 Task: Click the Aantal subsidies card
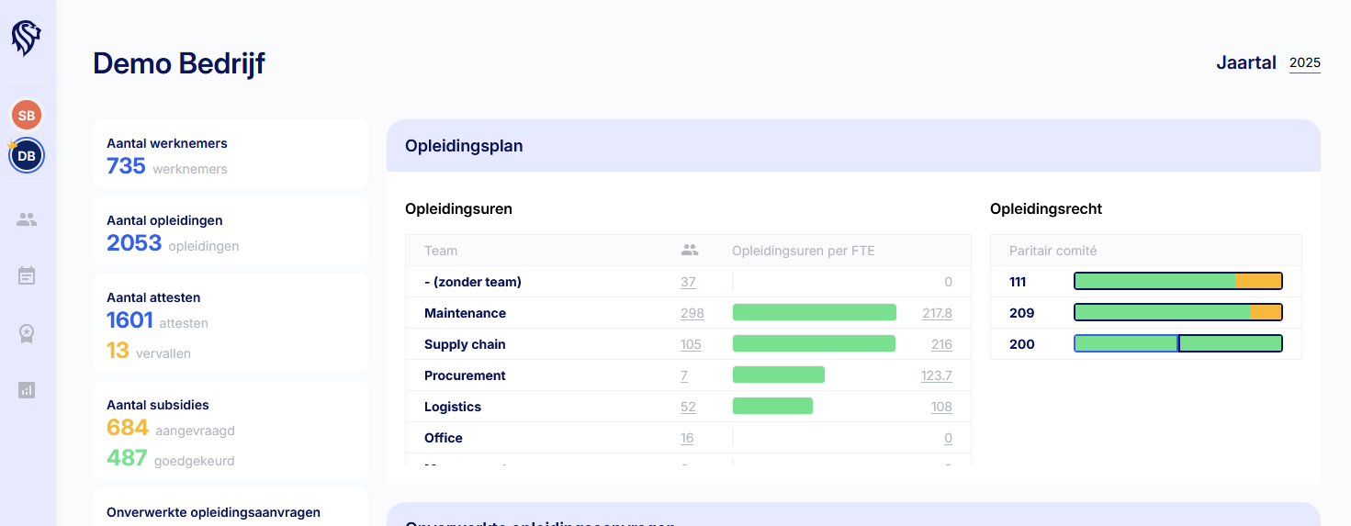(x=230, y=431)
